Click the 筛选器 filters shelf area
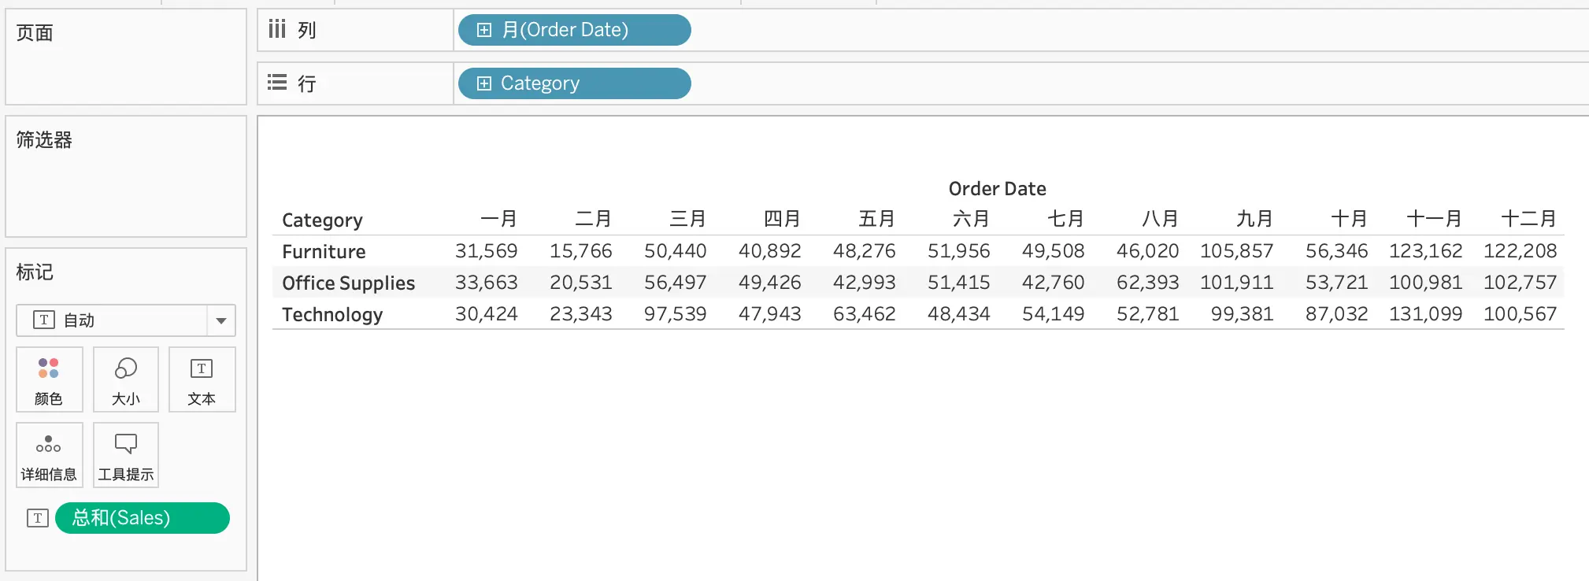This screenshot has height=581, width=1589. [126, 176]
